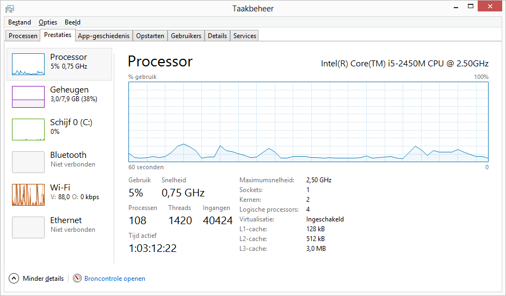Go to the Opstarten tab

pyautogui.click(x=150, y=36)
